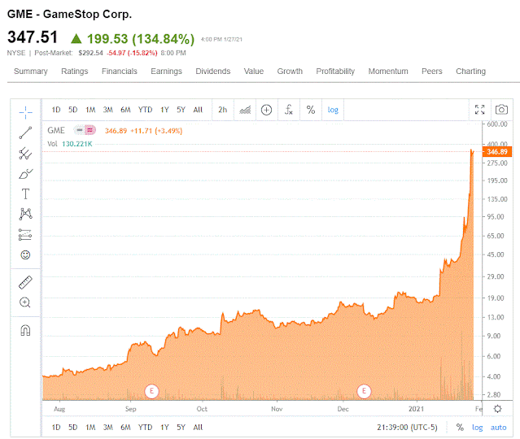Open the emoji icons tool
The height and width of the screenshot is (439, 520).
pyautogui.click(x=25, y=254)
